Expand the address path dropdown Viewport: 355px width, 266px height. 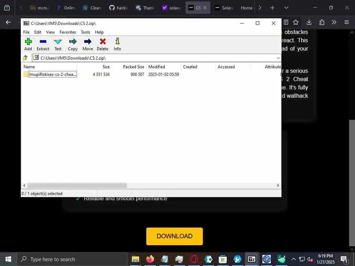tap(278, 58)
